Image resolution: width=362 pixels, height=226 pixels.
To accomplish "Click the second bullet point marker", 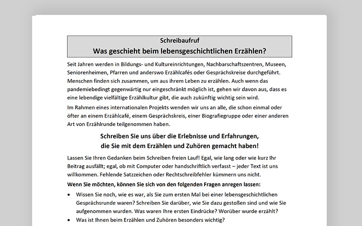I will pyautogui.click(x=68, y=221).
